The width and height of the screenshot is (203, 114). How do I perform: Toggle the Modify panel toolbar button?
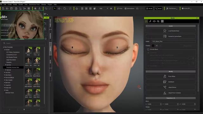coord(149,9)
